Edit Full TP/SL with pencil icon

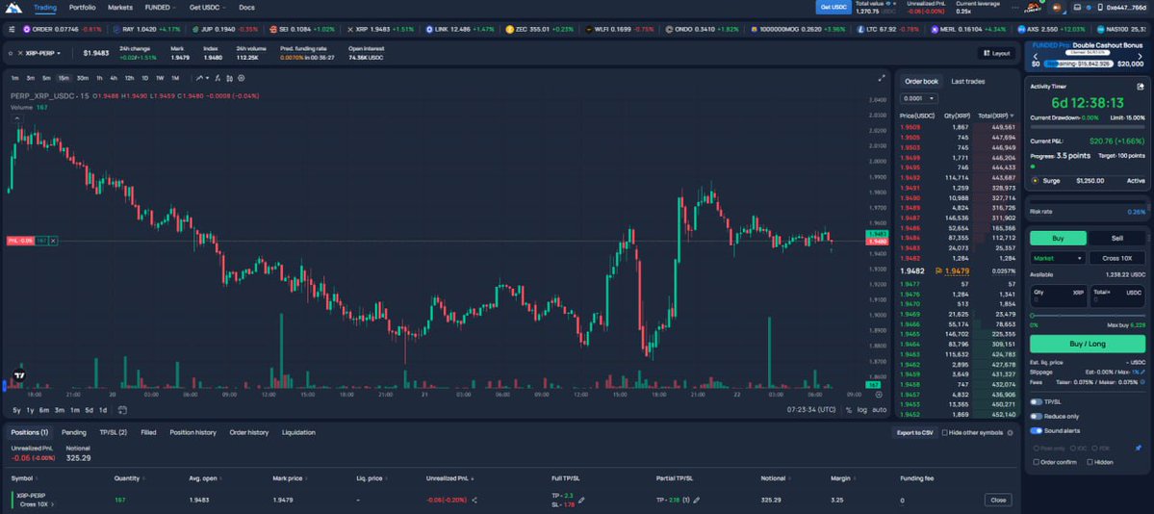coord(581,500)
